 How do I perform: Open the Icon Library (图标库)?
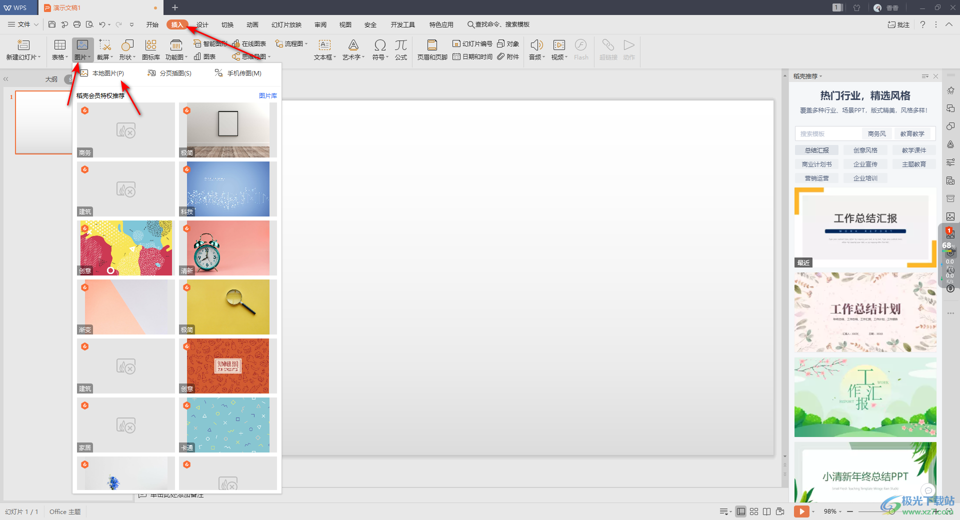pyautogui.click(x=151, y=50)
